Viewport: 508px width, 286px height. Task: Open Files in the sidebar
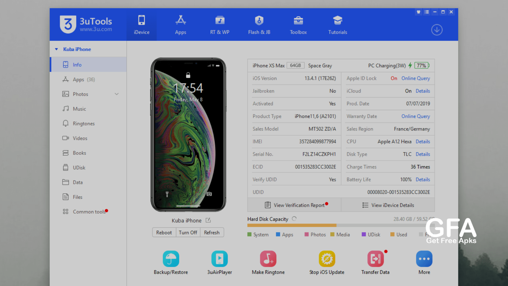tap(88, 197)
